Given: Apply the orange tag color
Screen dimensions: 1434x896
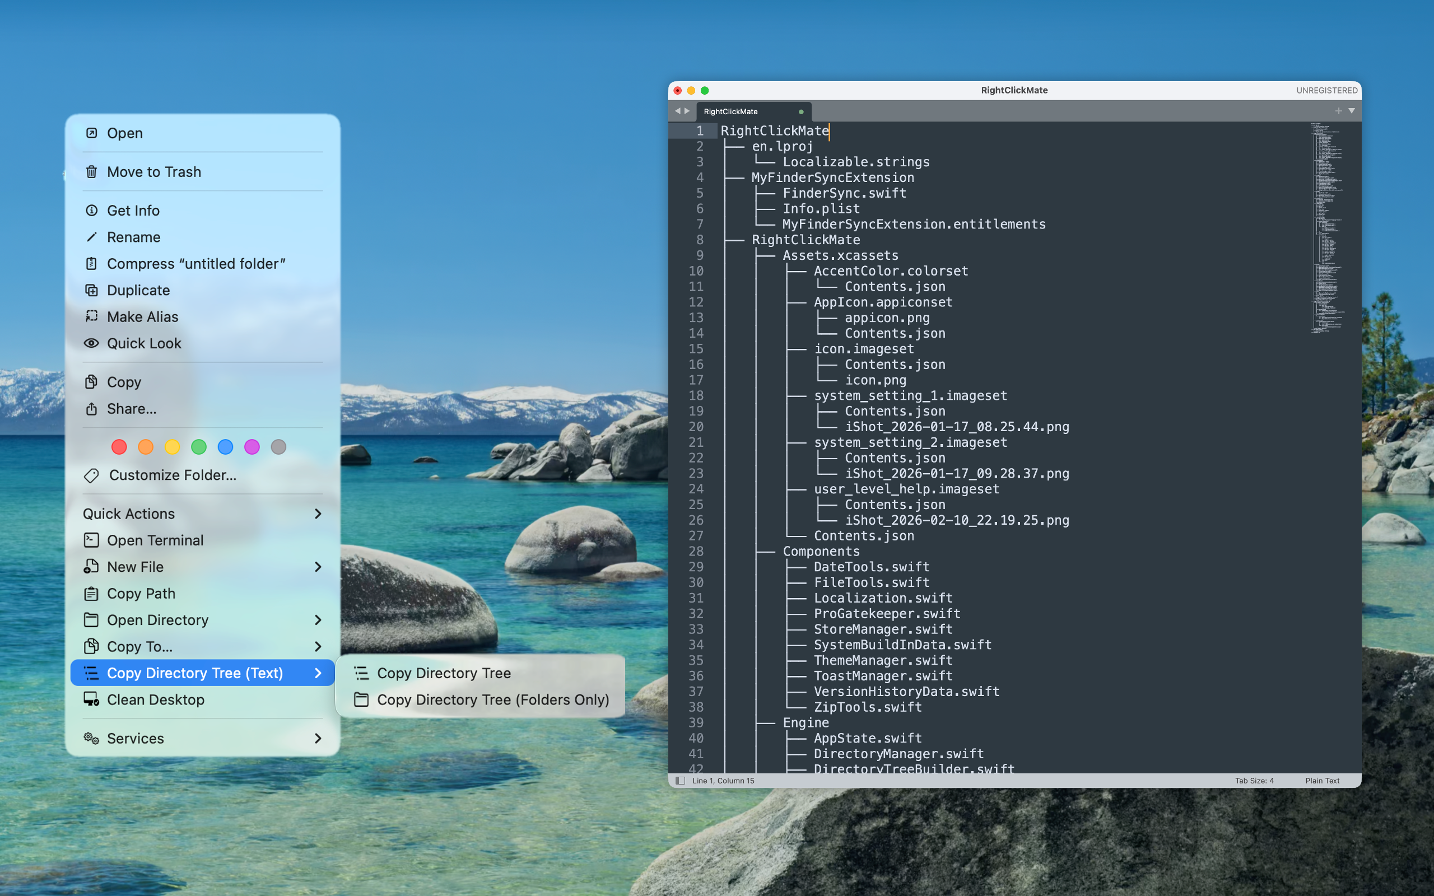Looking at the screenshot, I should point(146,447).
